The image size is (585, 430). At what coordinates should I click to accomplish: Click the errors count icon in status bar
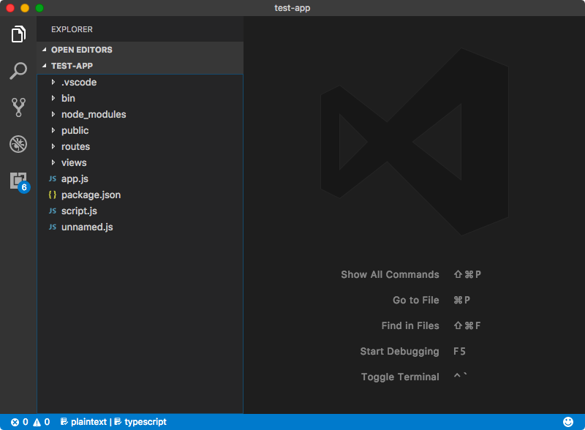point(15,422)
